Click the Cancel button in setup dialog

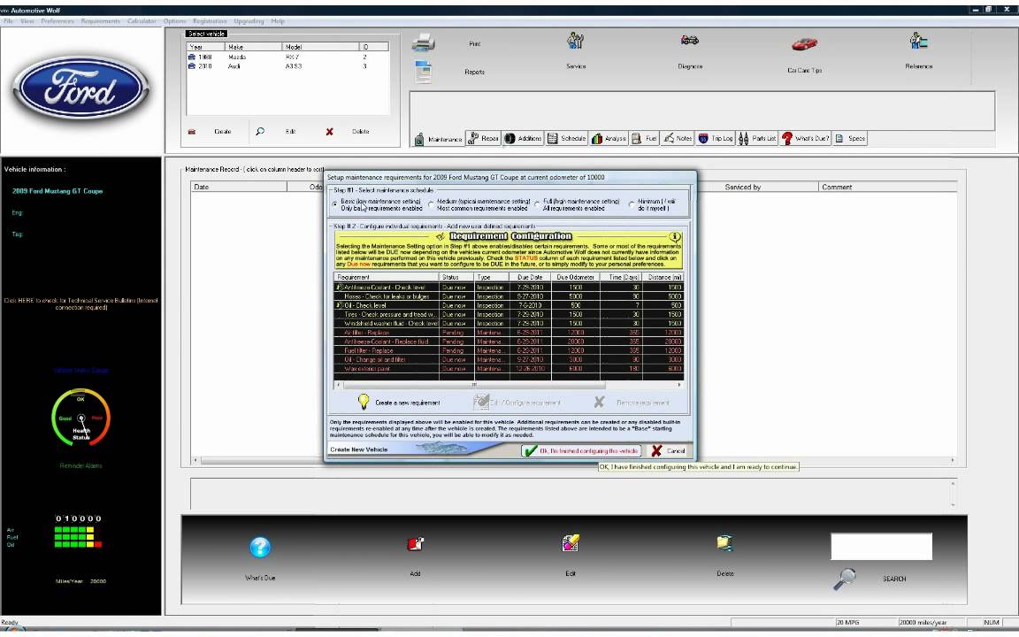click(668, 450)
